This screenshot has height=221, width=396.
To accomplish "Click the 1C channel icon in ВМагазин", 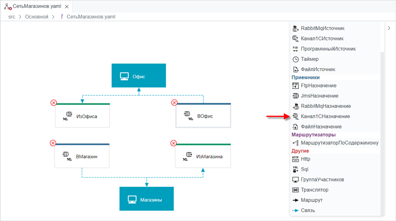I will click(x=67, y=156).
